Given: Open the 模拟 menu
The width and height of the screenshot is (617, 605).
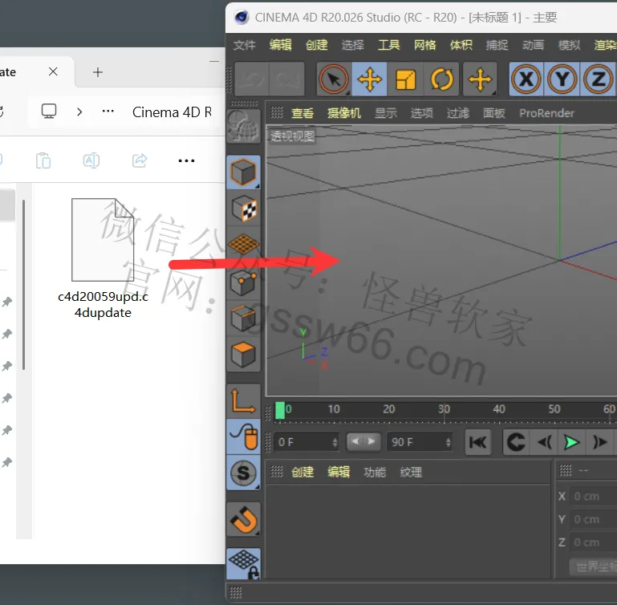Looking at the screenshot, I should pyautogui.click(x=570, y=45).
